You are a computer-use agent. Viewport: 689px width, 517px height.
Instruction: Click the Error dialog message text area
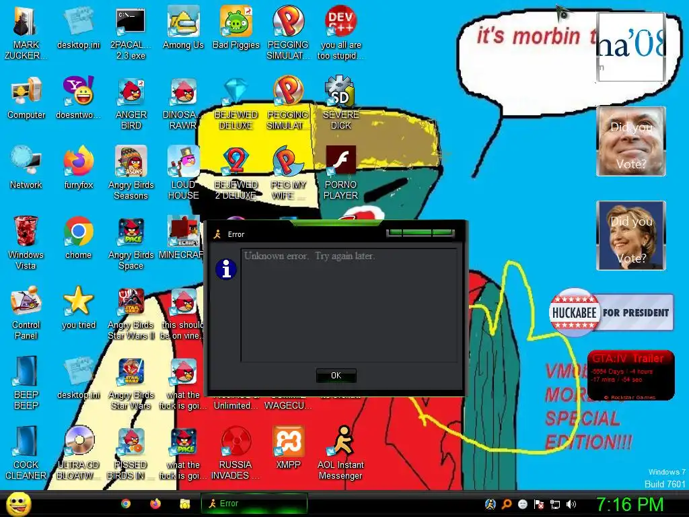pos(349,305)
